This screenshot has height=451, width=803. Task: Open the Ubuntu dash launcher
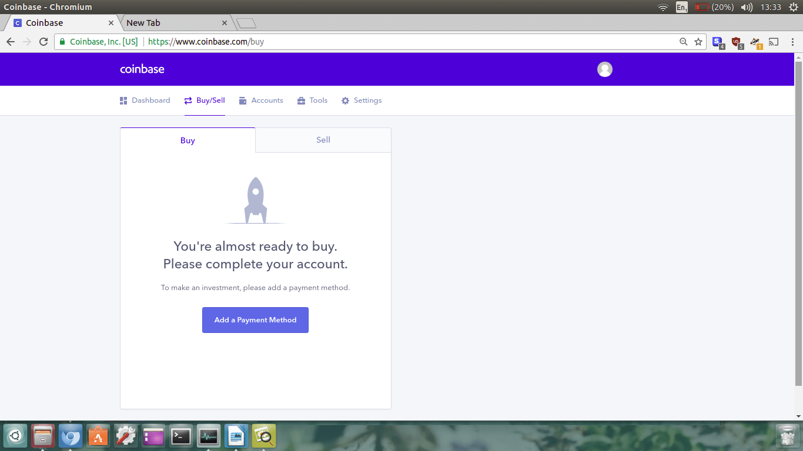pyautogui.click(x=16, y=436)
